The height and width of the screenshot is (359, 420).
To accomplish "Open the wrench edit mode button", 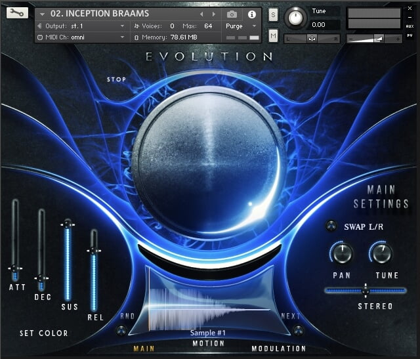I will [17, 12].
